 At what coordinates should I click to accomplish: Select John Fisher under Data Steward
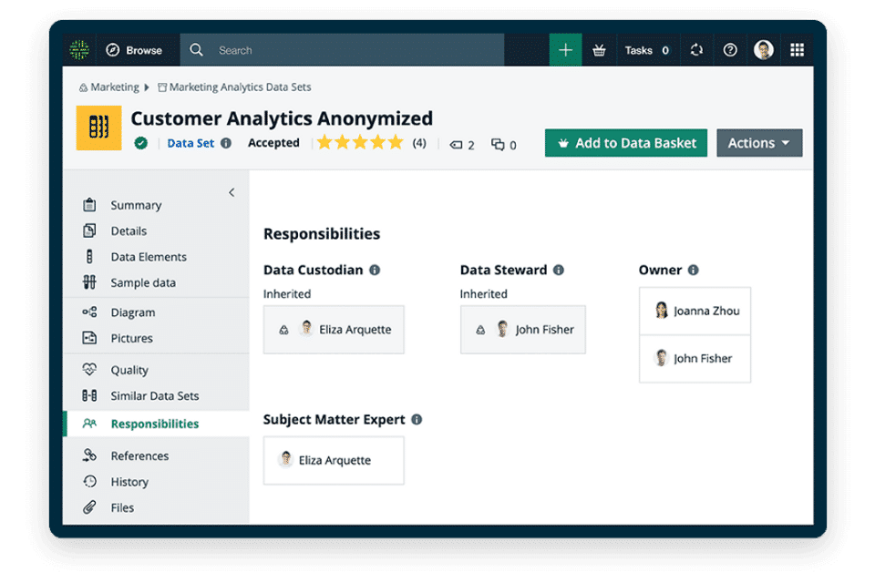(x=523, y=330)
